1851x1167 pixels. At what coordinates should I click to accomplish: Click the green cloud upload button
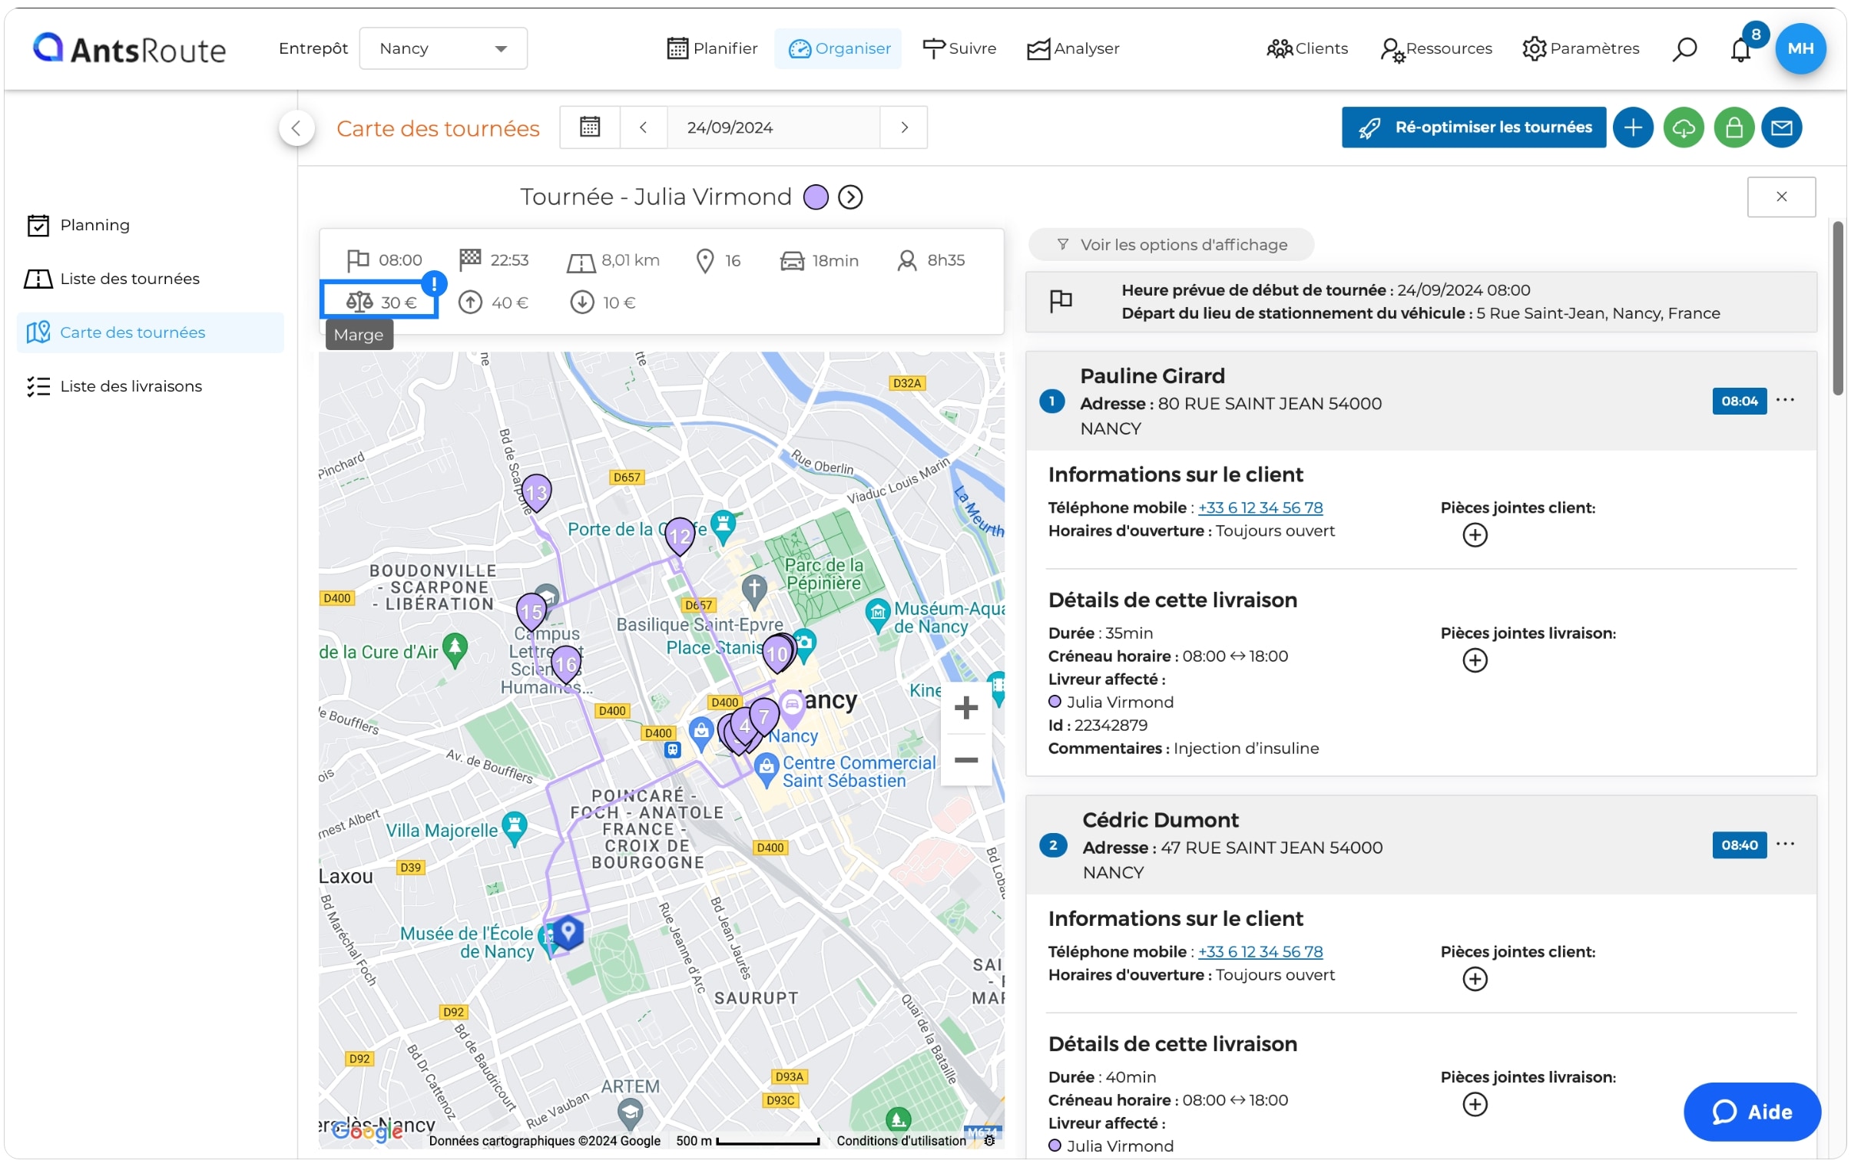coord(1684,127)
